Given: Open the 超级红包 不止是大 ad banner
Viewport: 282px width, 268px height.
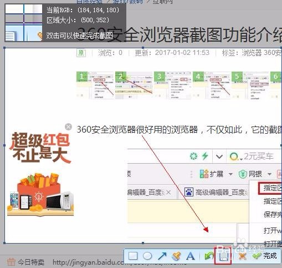Looking at the screenshot, I should 40,148.
